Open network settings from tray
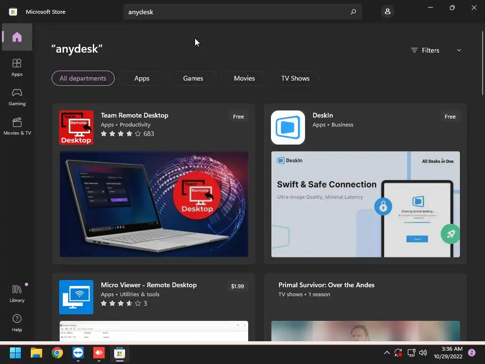The width and height of the screenshot is (485, 364). tap(411, 353)
